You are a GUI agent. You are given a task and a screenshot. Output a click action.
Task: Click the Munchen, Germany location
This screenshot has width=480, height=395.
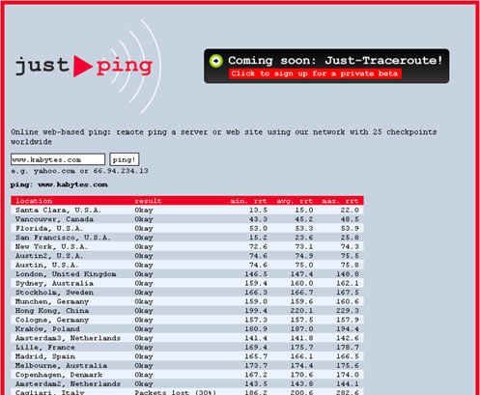52,301
